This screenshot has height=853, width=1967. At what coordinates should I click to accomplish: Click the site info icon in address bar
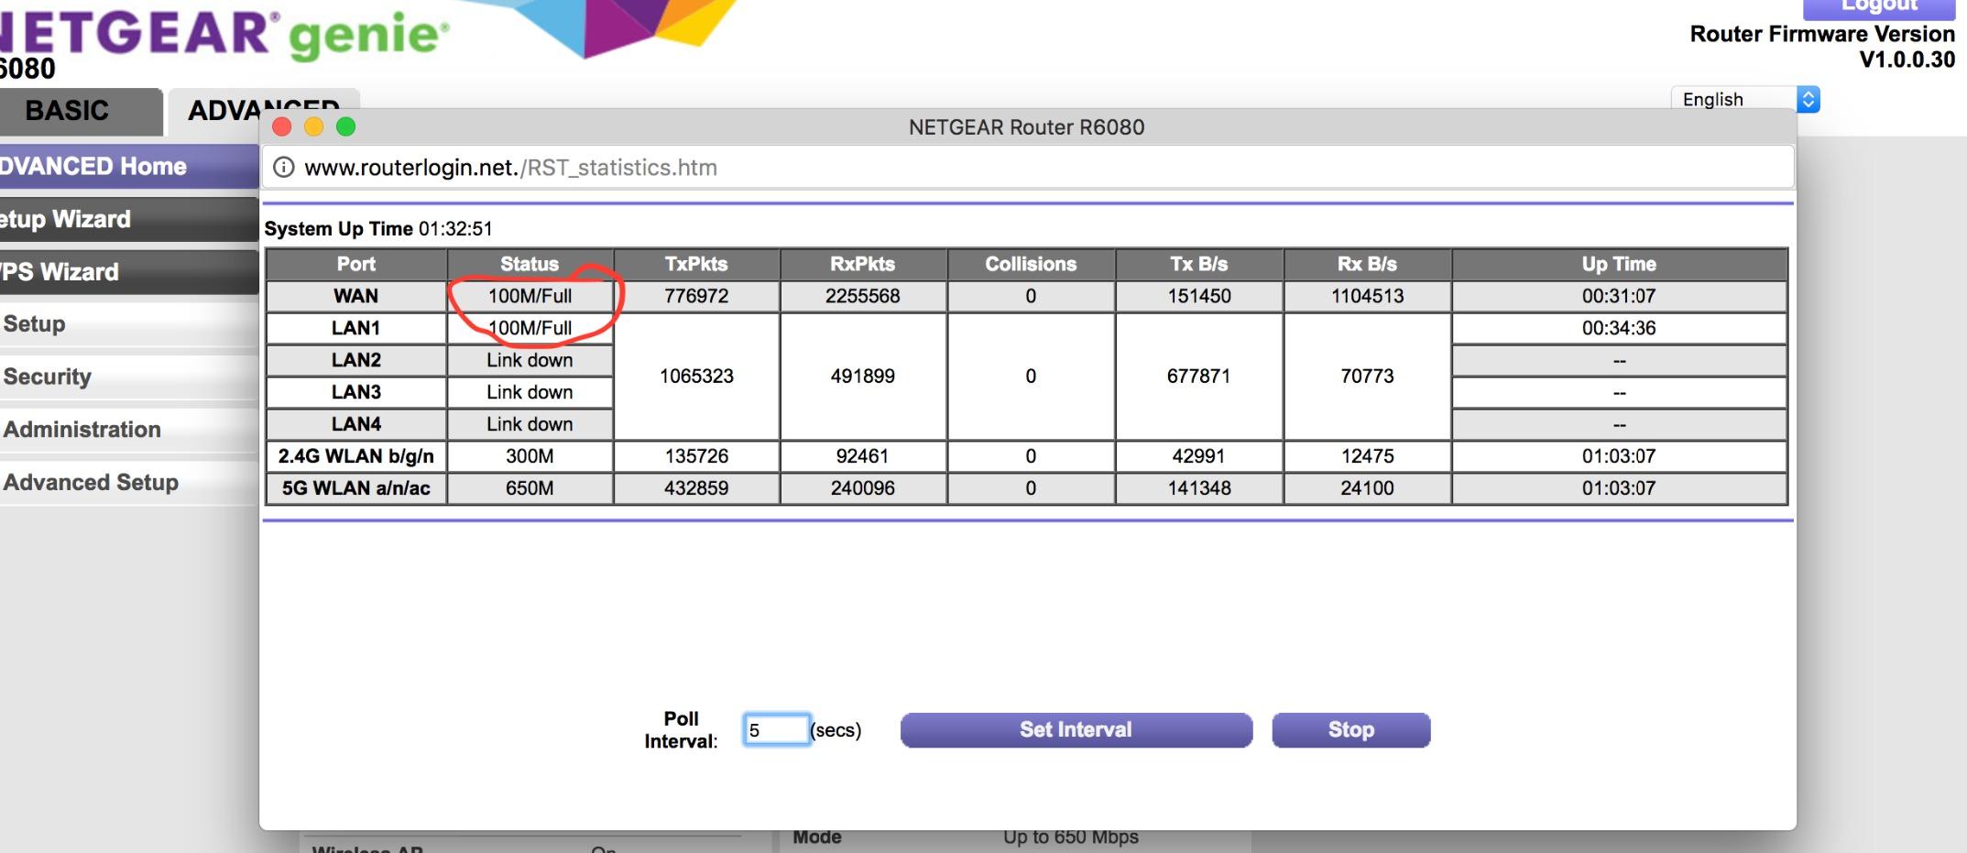tap(284, 168)
